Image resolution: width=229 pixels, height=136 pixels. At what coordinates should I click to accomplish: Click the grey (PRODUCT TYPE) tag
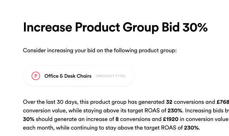tap(111, 76)
